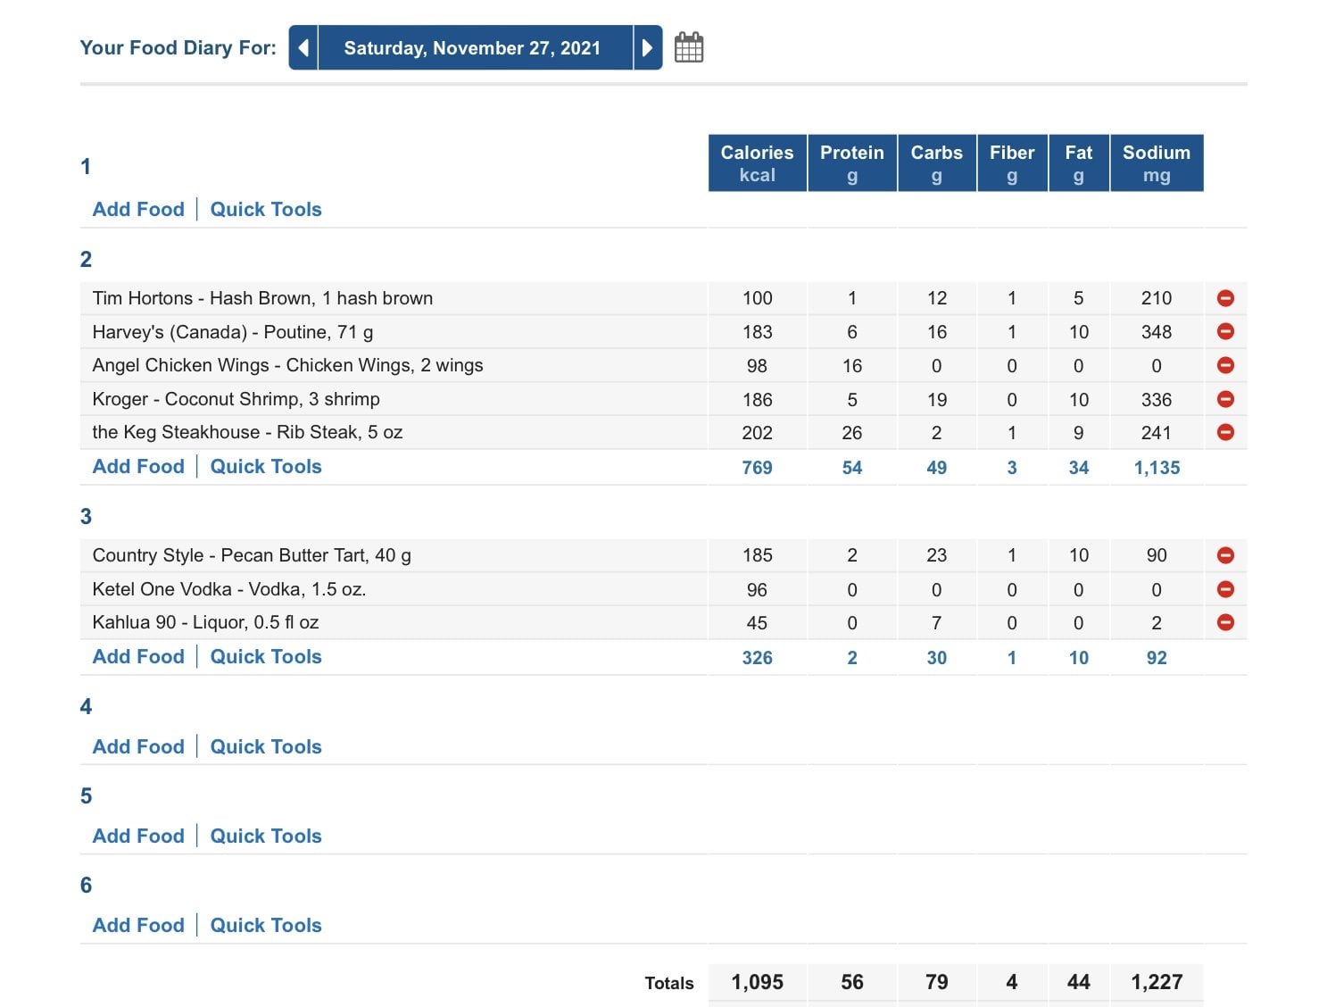1327x1007 pixels.
Task: Remove the Keg Steakhouse Rib Steak entry
Action: point(1225,432)
